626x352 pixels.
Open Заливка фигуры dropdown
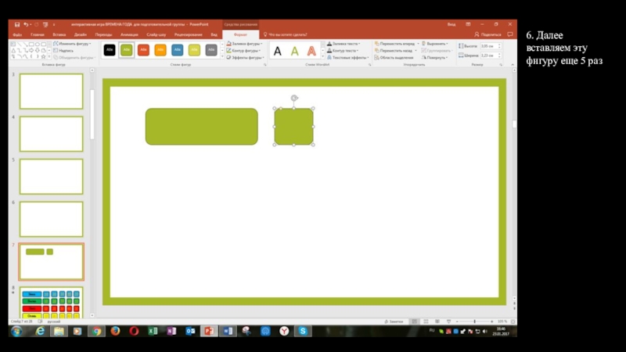tap(244, 44)
